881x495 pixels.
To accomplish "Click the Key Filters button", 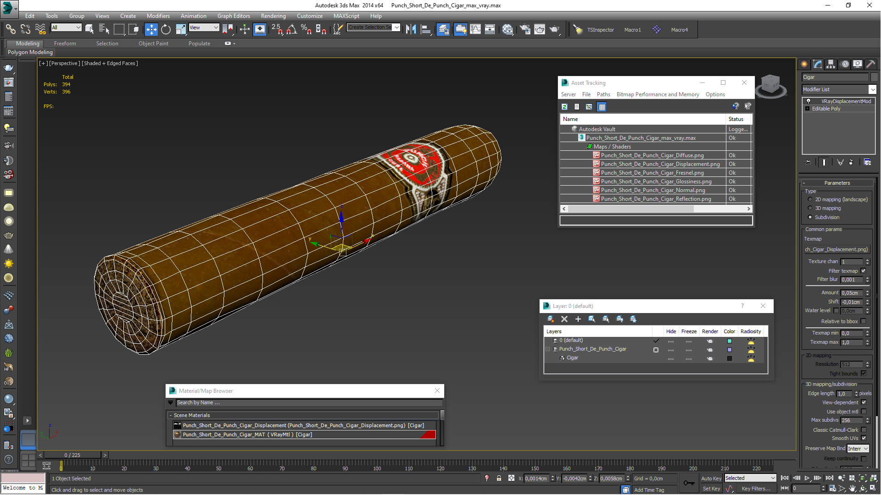I will (x=756, y=489).
